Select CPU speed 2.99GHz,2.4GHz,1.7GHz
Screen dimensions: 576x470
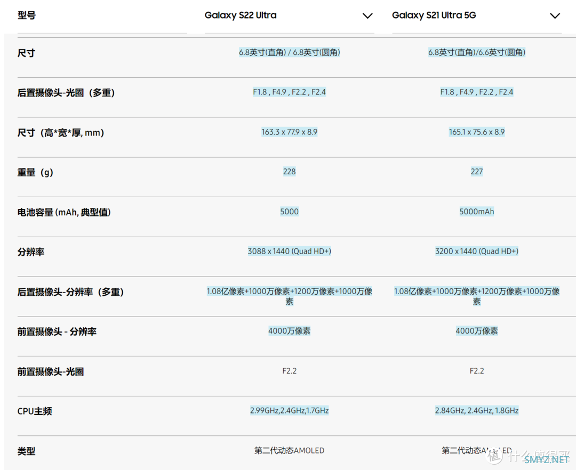(290, 410)
